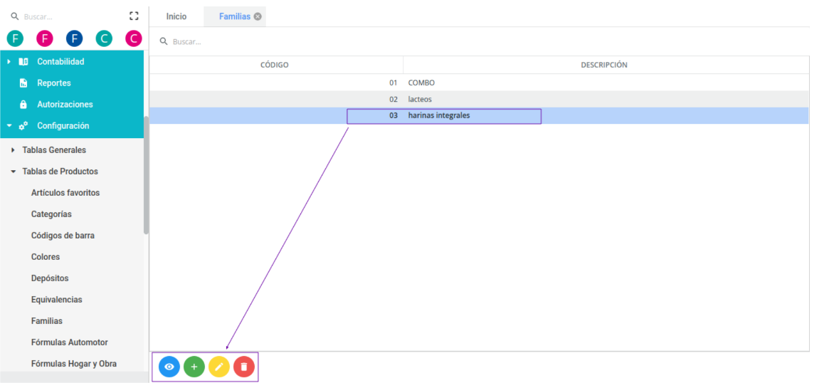Sort by CÓDIGO column header

pos(275,65)
